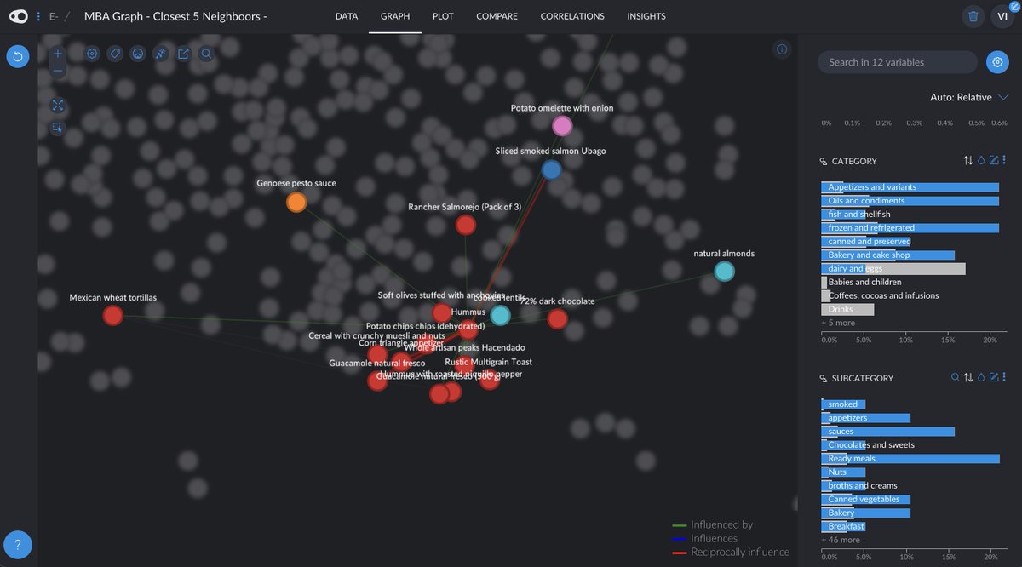Switch to the PLOT tab
This screenshot has height=567, width=1022.
coord(443,16)
